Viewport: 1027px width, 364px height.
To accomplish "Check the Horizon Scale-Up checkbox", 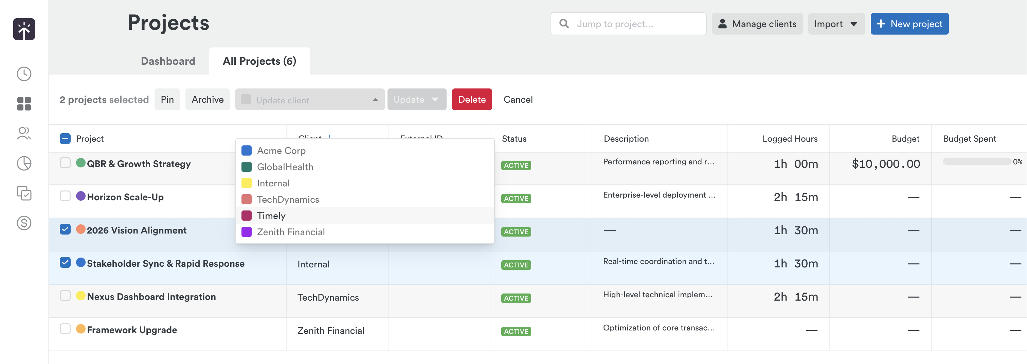I will (x=65, y=196).
